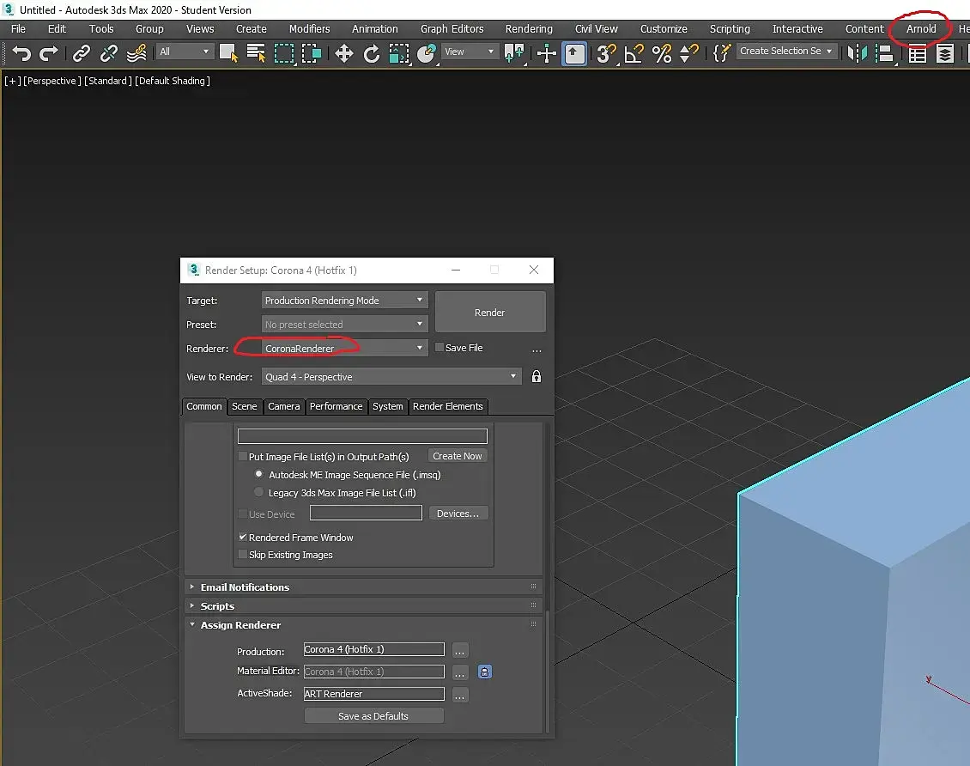This screenshot has width=970, height=766.
Task: Click the Select by Name icon
Action: click(256, 53)
